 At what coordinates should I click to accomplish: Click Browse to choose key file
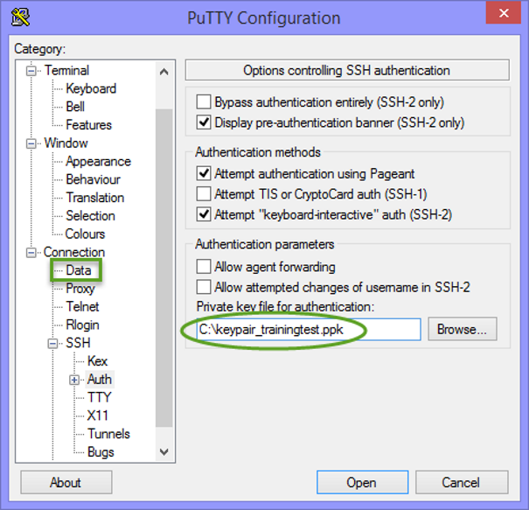coord(463,329)
